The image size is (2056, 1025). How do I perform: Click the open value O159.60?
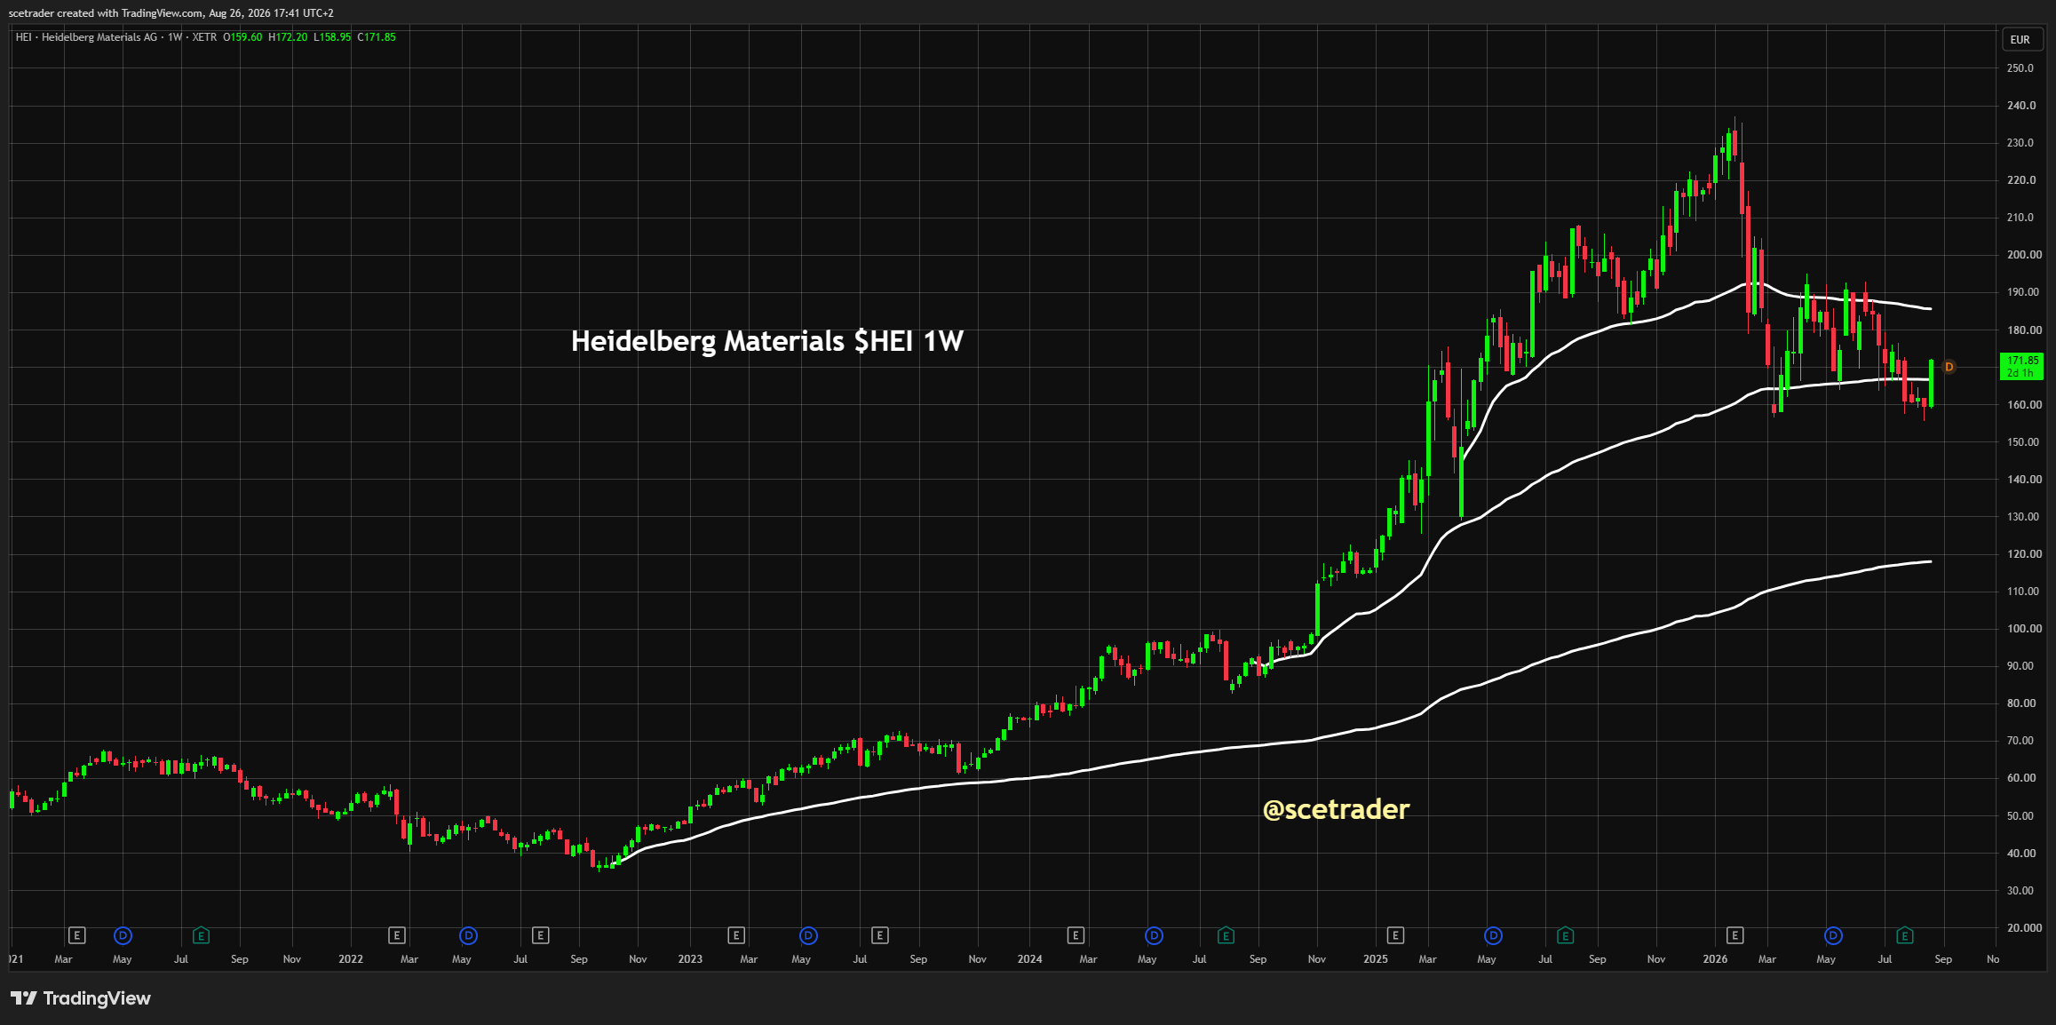pyautogui.click(x=242, y=37)
